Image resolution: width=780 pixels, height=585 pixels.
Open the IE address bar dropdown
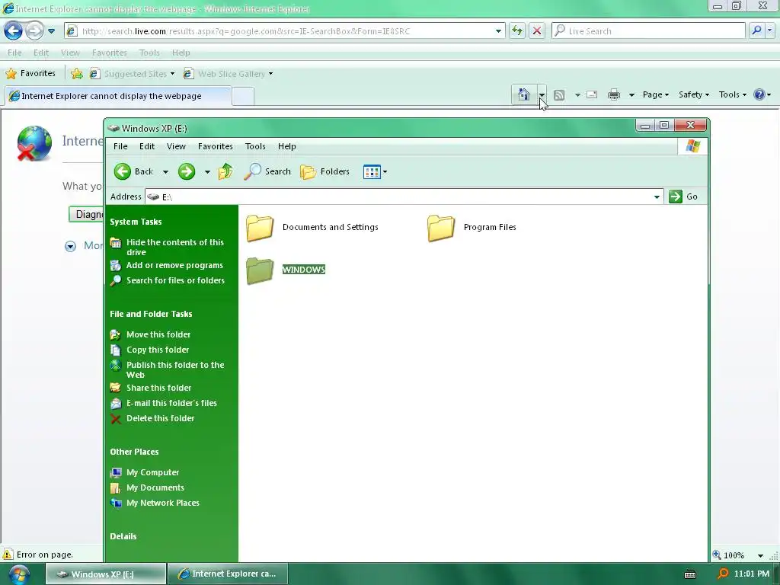(498, 30)
